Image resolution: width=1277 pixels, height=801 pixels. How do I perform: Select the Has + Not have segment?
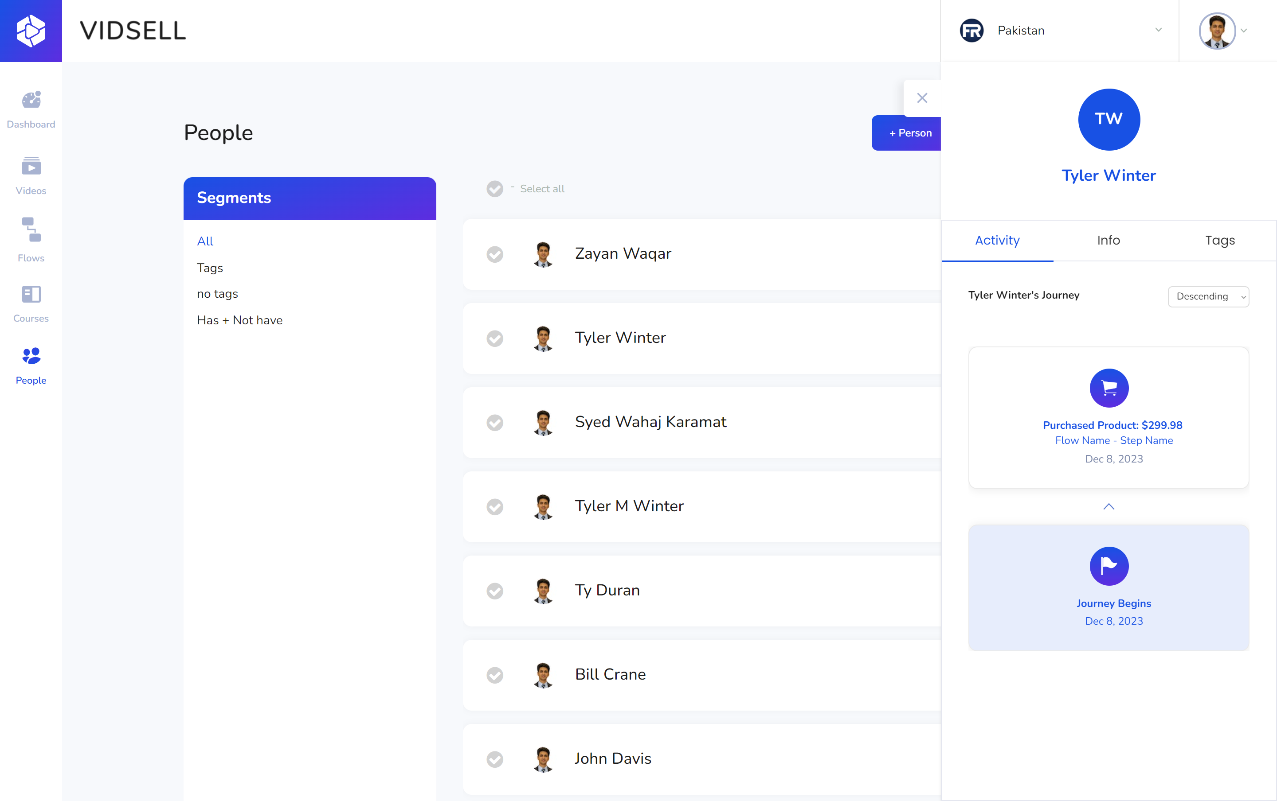(x=239, y=320)
